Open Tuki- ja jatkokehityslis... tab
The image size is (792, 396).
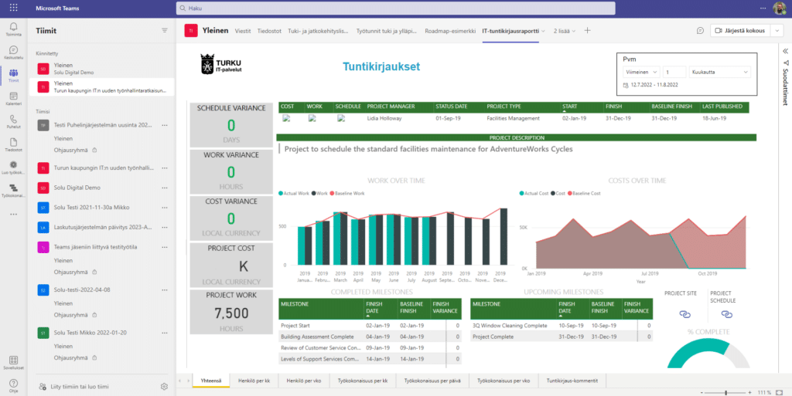(318, 31)
